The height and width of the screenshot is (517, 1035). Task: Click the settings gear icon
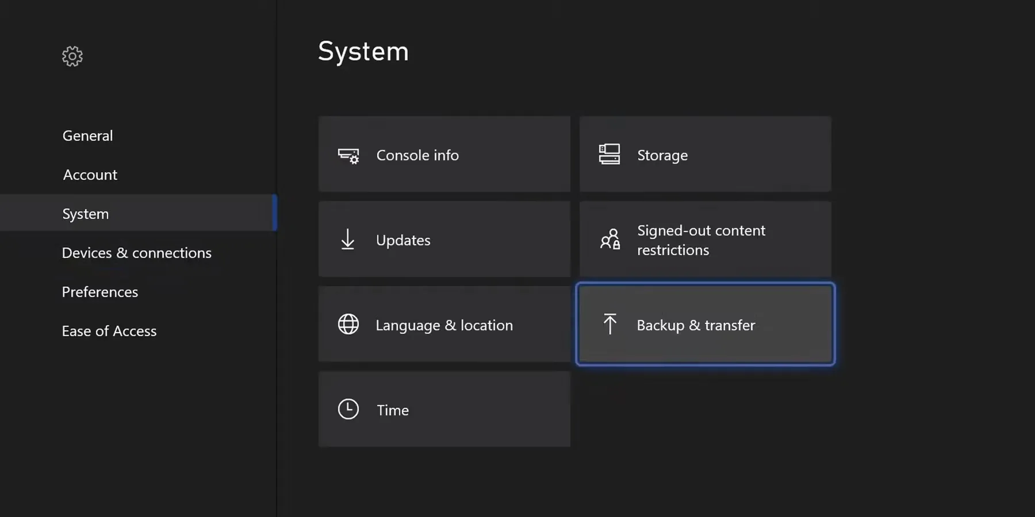click(72, 56)
